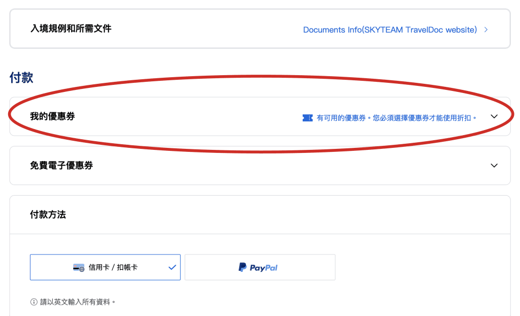
Task: Click the 信用卡 / 扣帳卡 text label
Action: [x=113, y=268]
